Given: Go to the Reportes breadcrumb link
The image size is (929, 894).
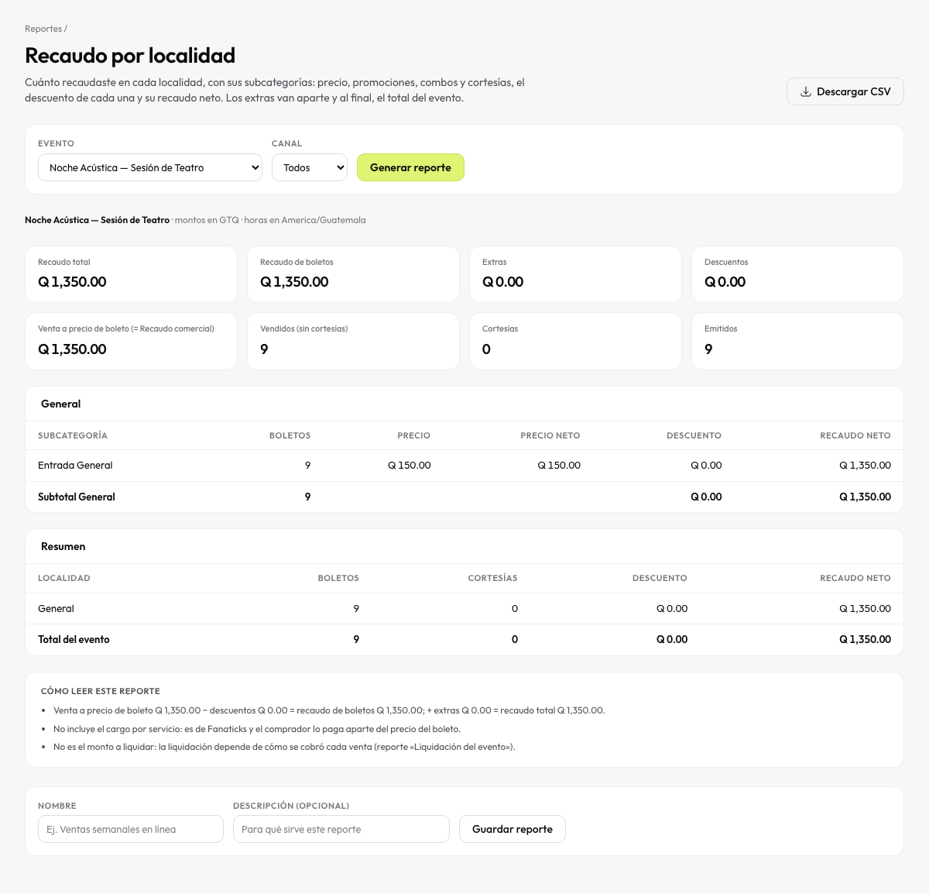Looking at the screenshot, I should [43, 29].
